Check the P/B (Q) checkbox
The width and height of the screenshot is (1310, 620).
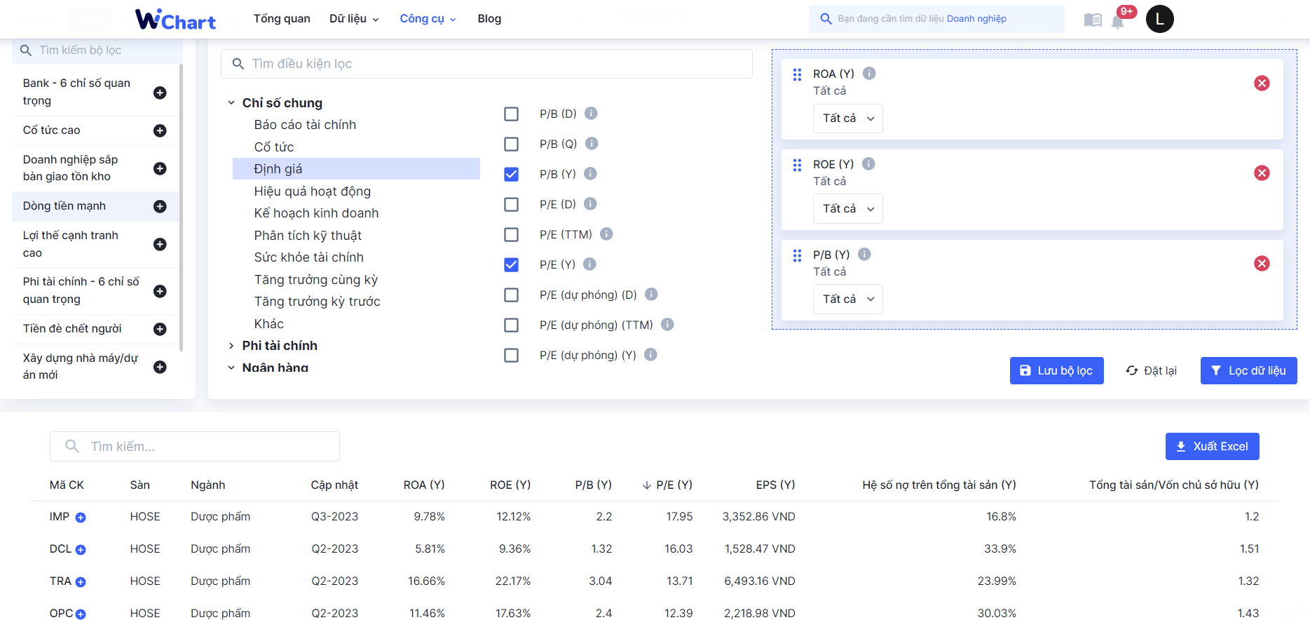tap(512, 144)
